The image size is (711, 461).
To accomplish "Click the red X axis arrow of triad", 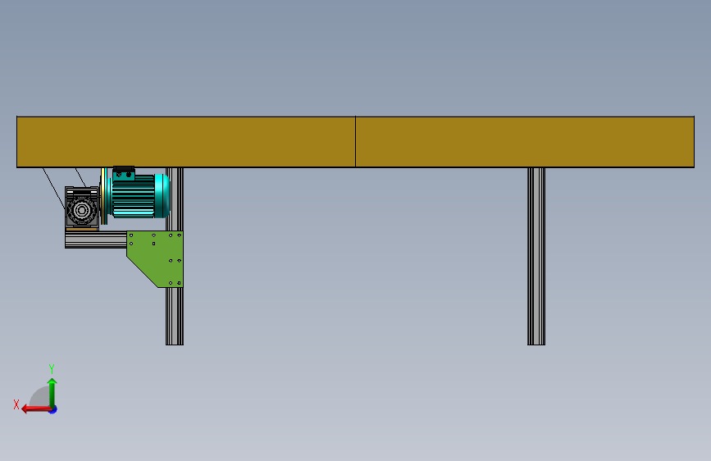I will (x=36, y=409).
